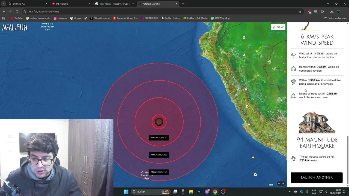
Task: Open the Instagram bookmark
Action: [61, 18]
